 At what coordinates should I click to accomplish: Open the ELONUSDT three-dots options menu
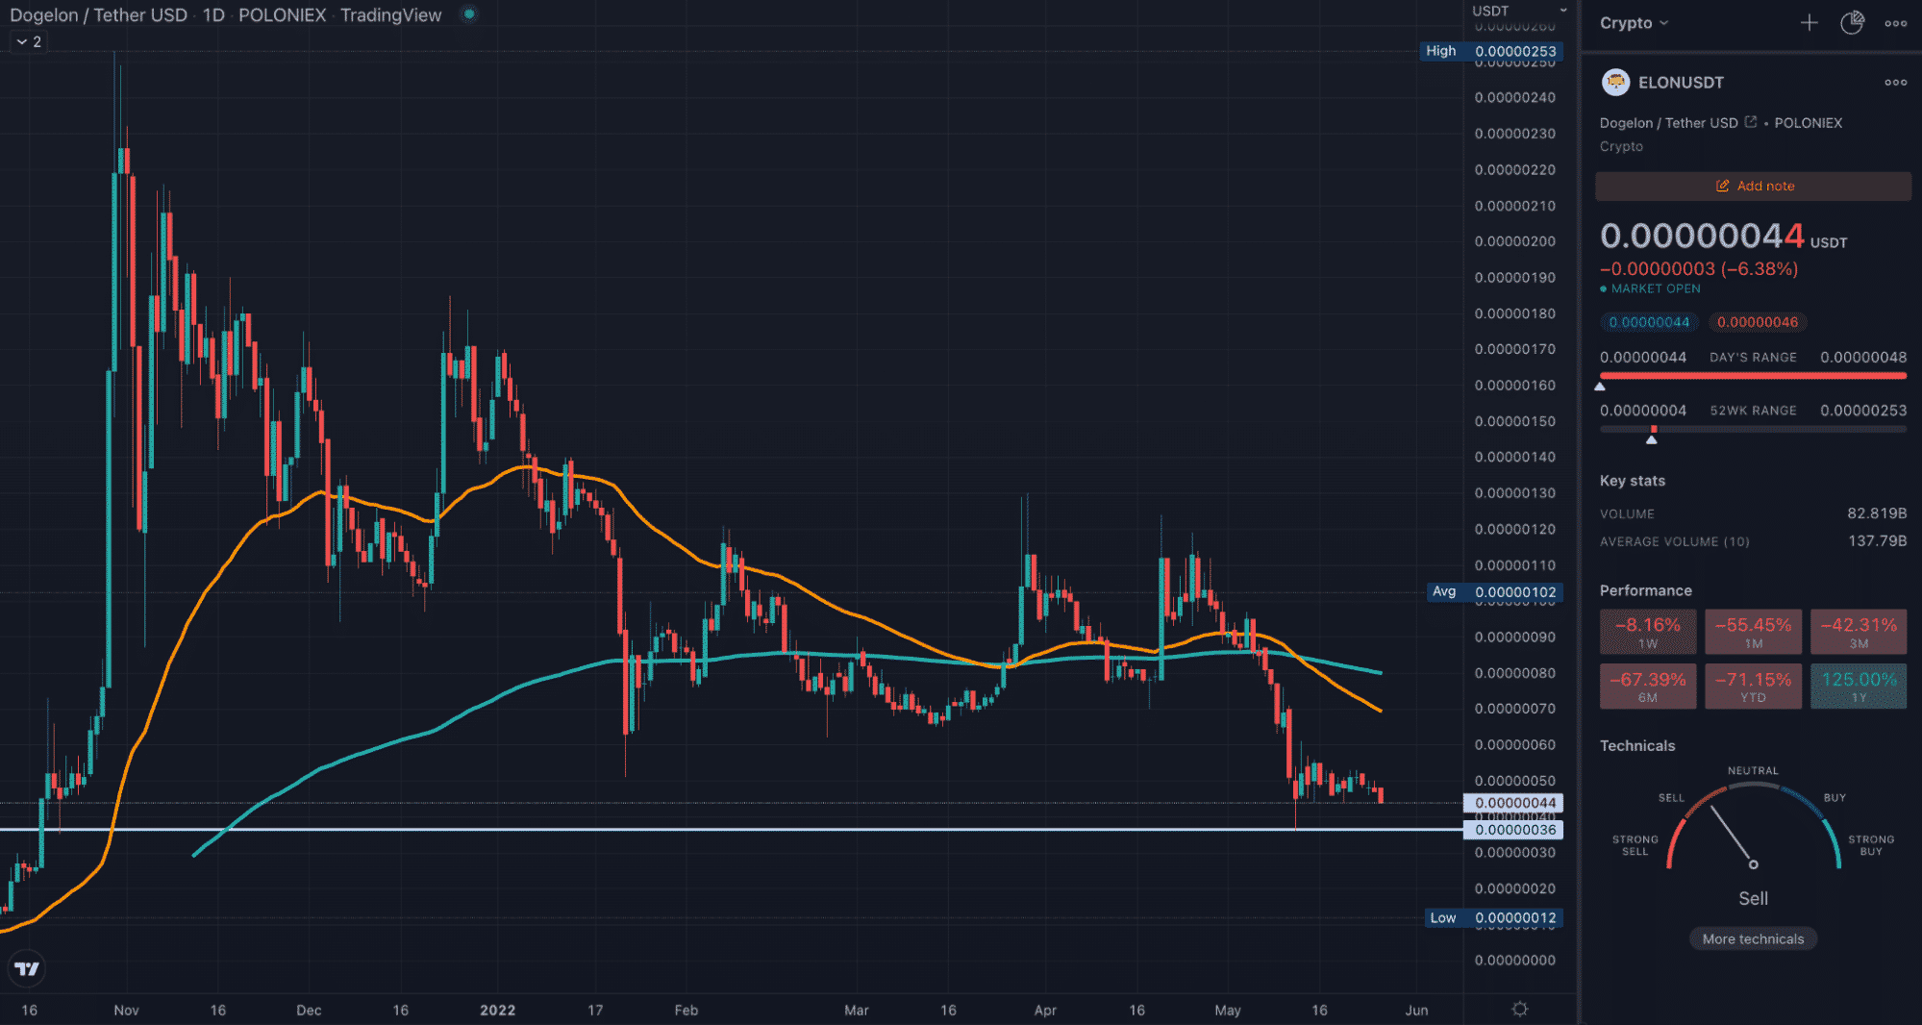click(x=1896, y=83)
